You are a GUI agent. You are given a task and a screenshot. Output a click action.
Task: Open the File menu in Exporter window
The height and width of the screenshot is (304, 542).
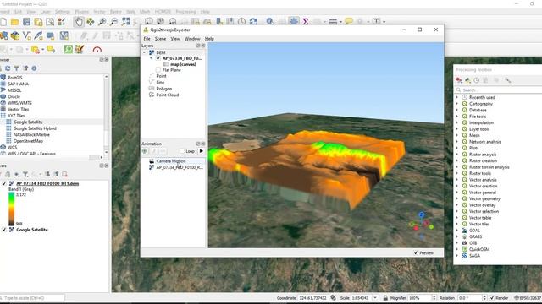[x=147, y=39]
